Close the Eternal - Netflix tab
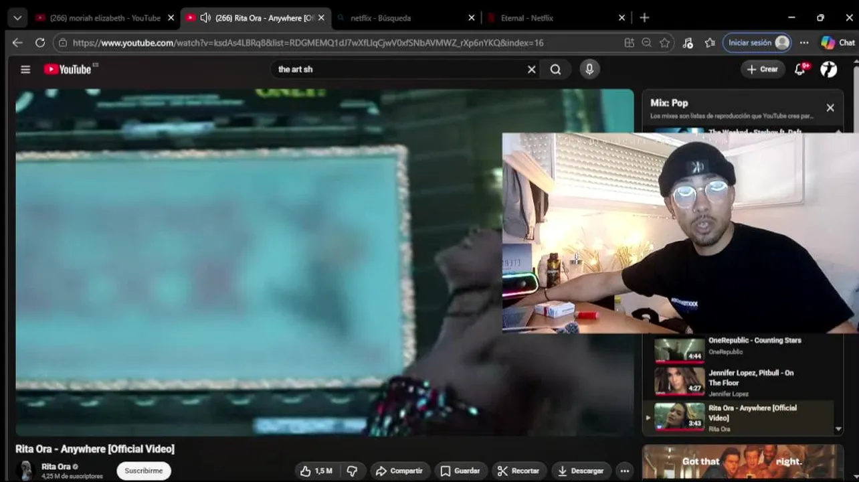 pos(622,18)
